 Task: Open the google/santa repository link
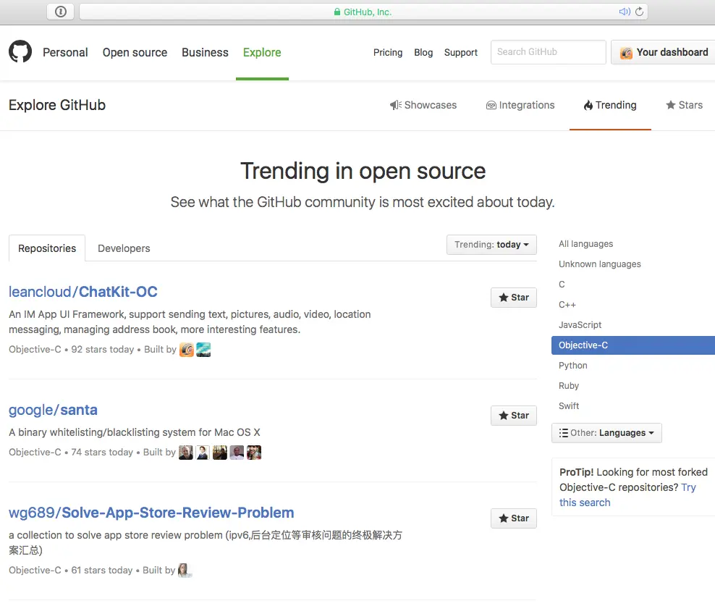[53, 410]
